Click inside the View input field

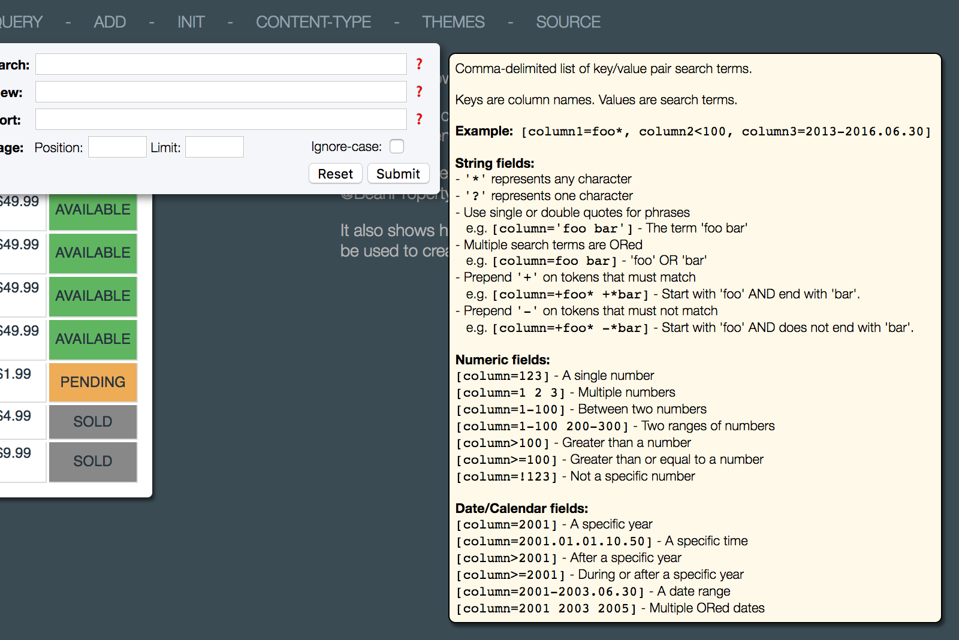coord(221,92)
